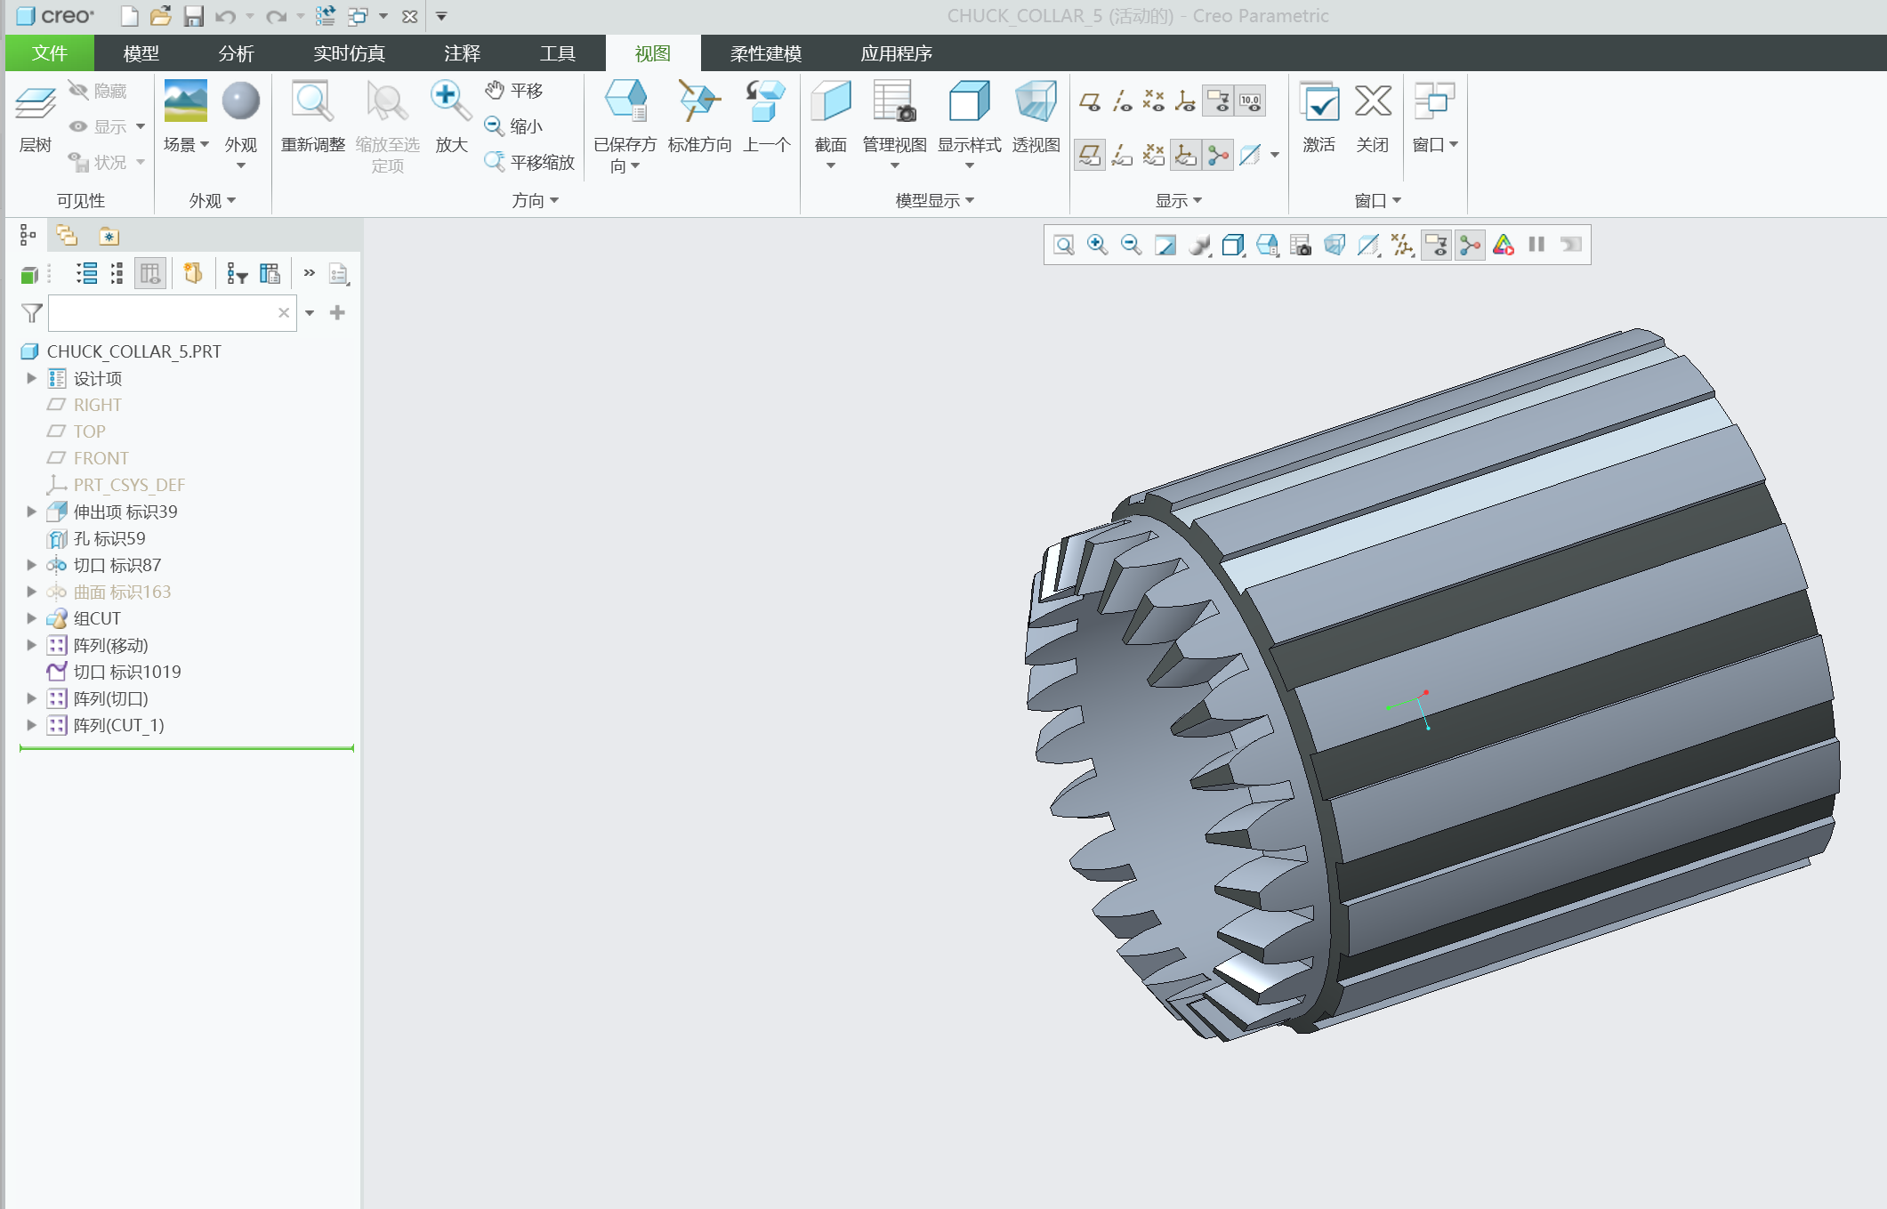1887x1209 pixels.
Task: Expand the 组CUT tree node
Action: [x=31, y=618]
